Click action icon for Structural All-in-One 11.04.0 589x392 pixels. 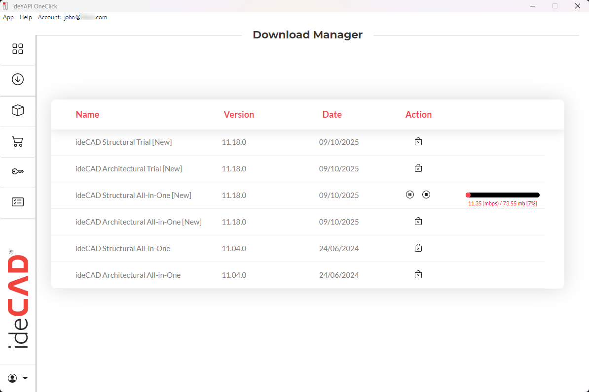(x=418, y=248)
